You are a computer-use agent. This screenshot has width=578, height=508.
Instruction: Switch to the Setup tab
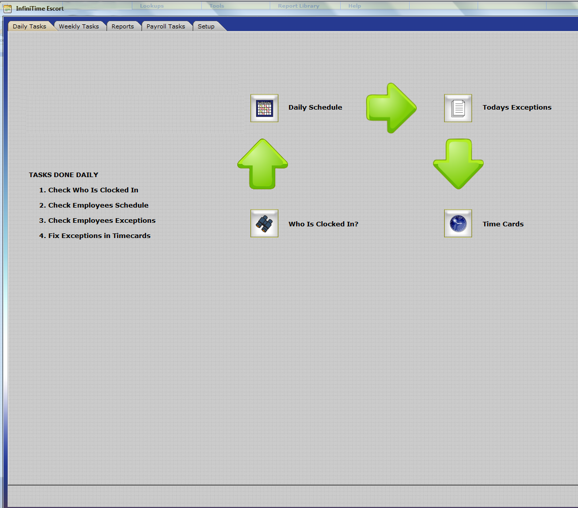click(x=206, y=26)
